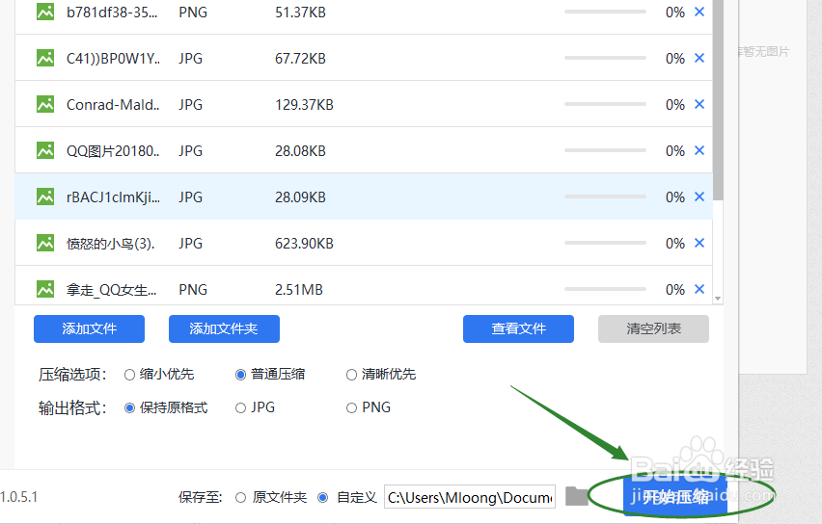Select 普通压缩 compression option
This screenshot has height=524, width=822.
tap(240, 375)
